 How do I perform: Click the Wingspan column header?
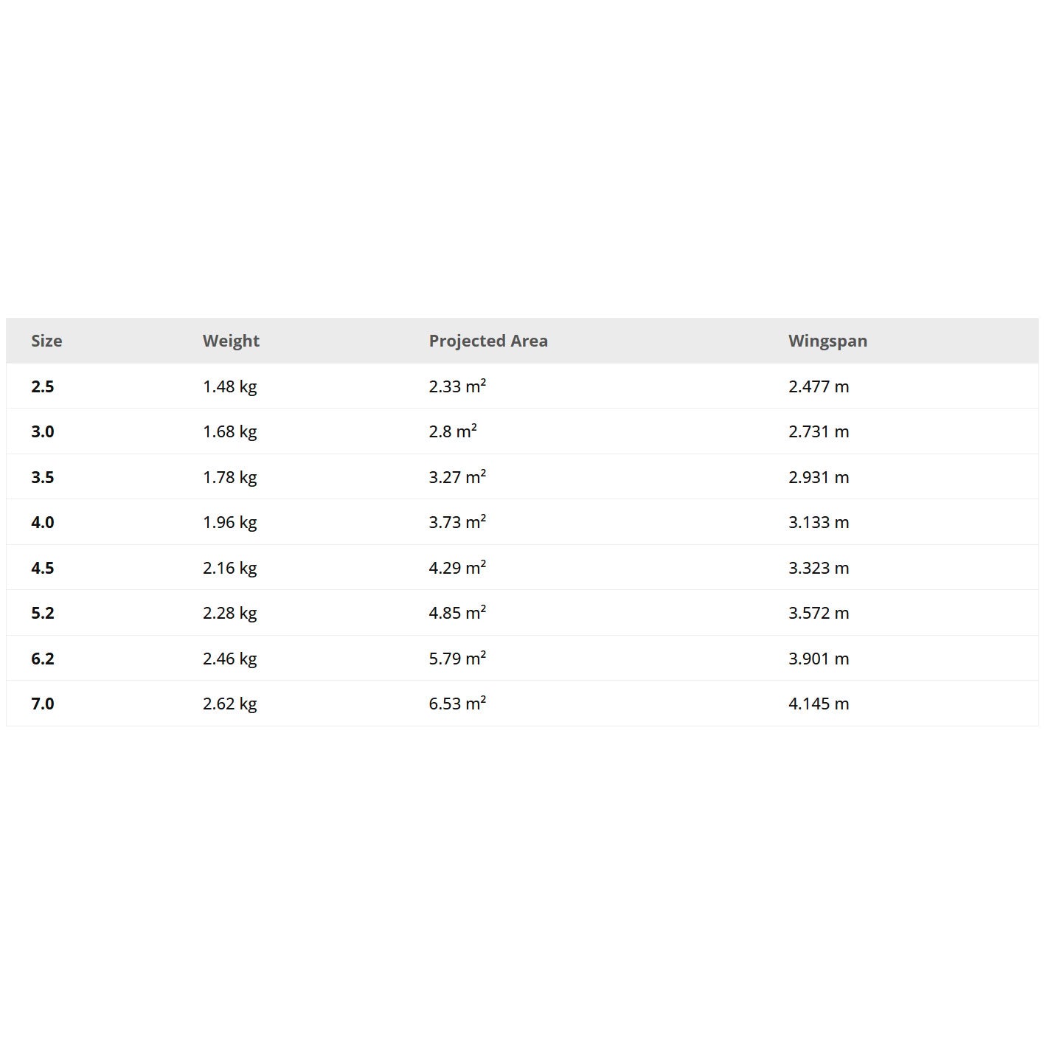[827, 341]
